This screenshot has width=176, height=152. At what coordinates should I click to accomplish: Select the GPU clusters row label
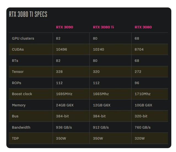click(x=23, y=38)
